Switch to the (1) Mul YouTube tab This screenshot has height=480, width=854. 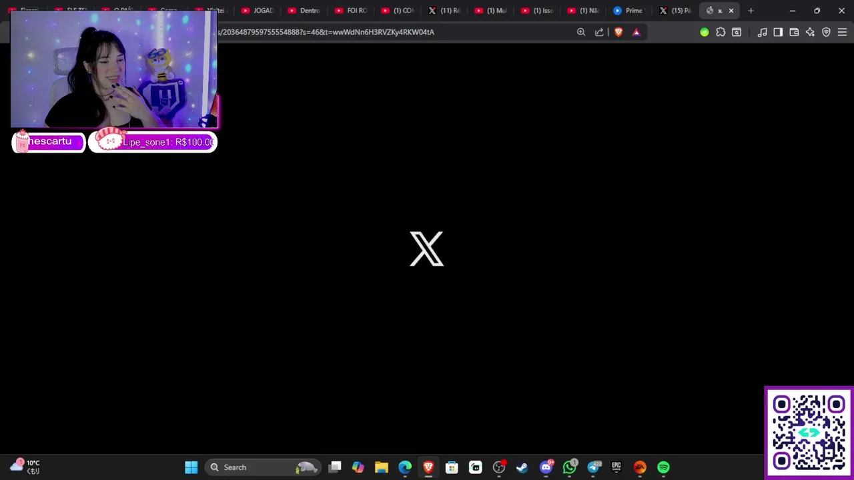tap(491, 11)
